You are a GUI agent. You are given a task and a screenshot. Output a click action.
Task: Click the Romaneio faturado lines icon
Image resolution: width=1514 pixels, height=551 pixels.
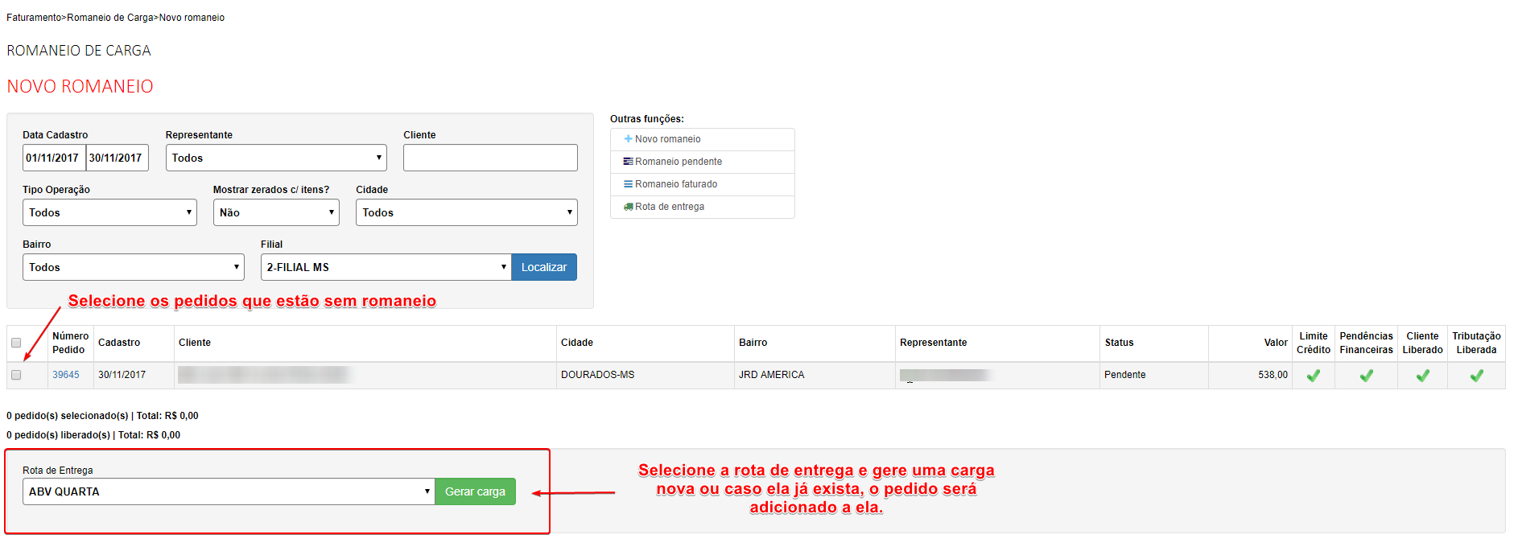628,184
